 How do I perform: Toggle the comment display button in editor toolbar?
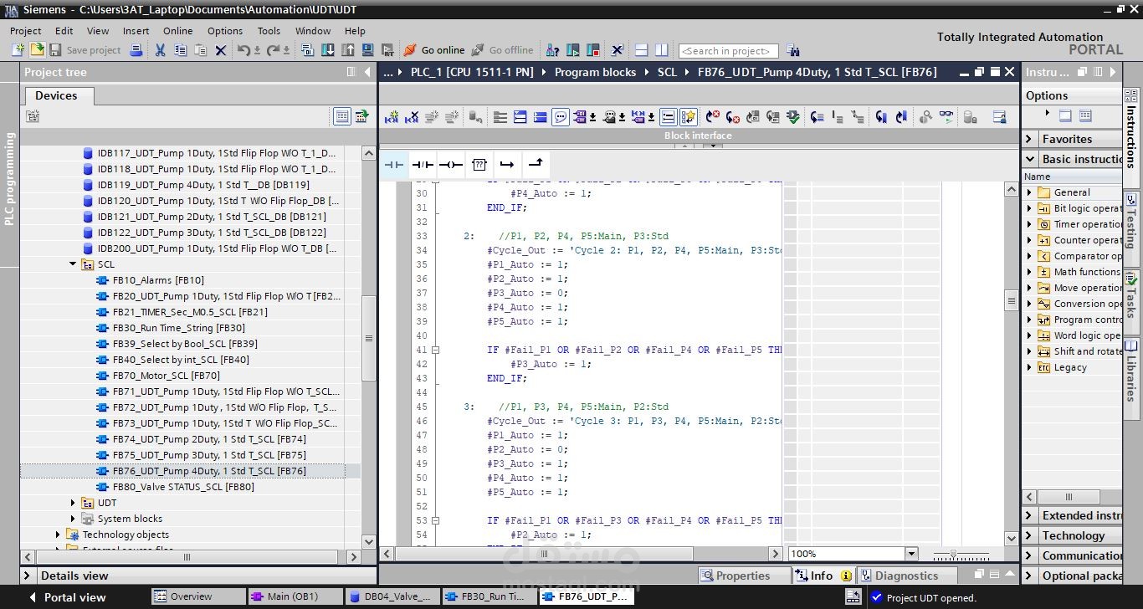pos(561,117)
